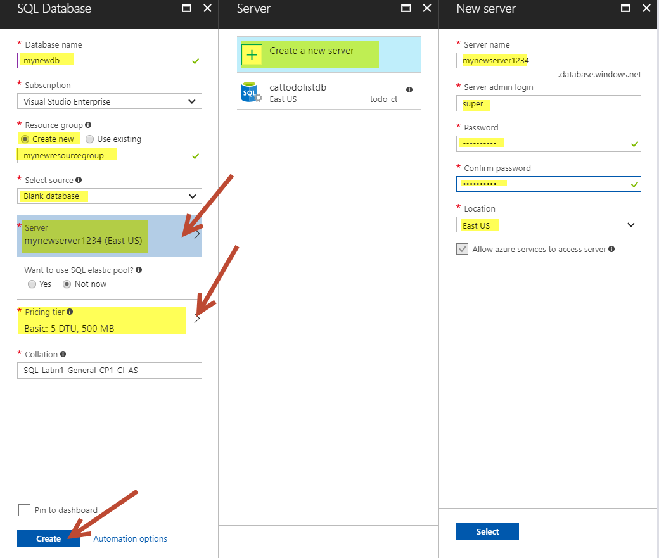Click the cattodolistdb SQL server icon
Image resolution: width=659 pixels, height=558 pixels.
252,92
